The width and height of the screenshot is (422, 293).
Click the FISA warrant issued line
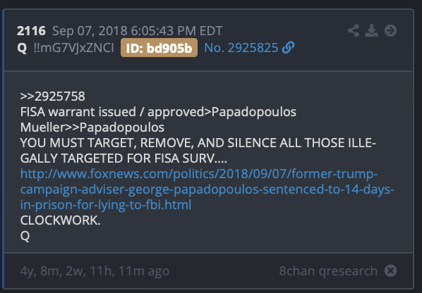(x=158, y=112)
